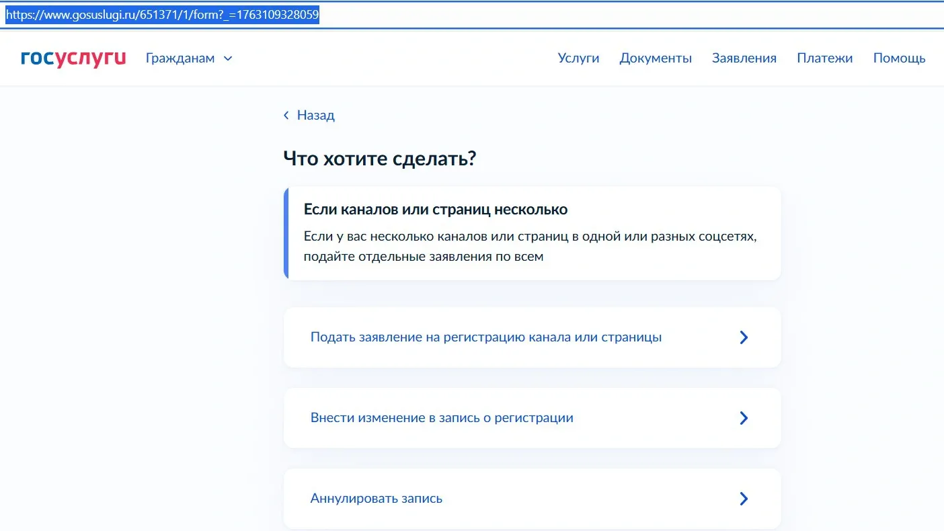
Task: Click the heading Что хотите сделать?
Action: [379, 159]
